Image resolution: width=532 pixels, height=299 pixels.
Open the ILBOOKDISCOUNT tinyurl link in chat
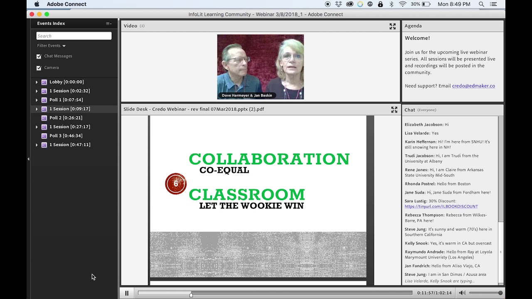click(x=441, y=206)
